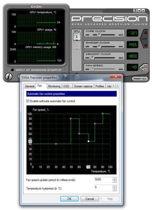Click the help question mark icon
Image resolution: width=152 pixels, height=210 pixels.
tap(135, 11)
